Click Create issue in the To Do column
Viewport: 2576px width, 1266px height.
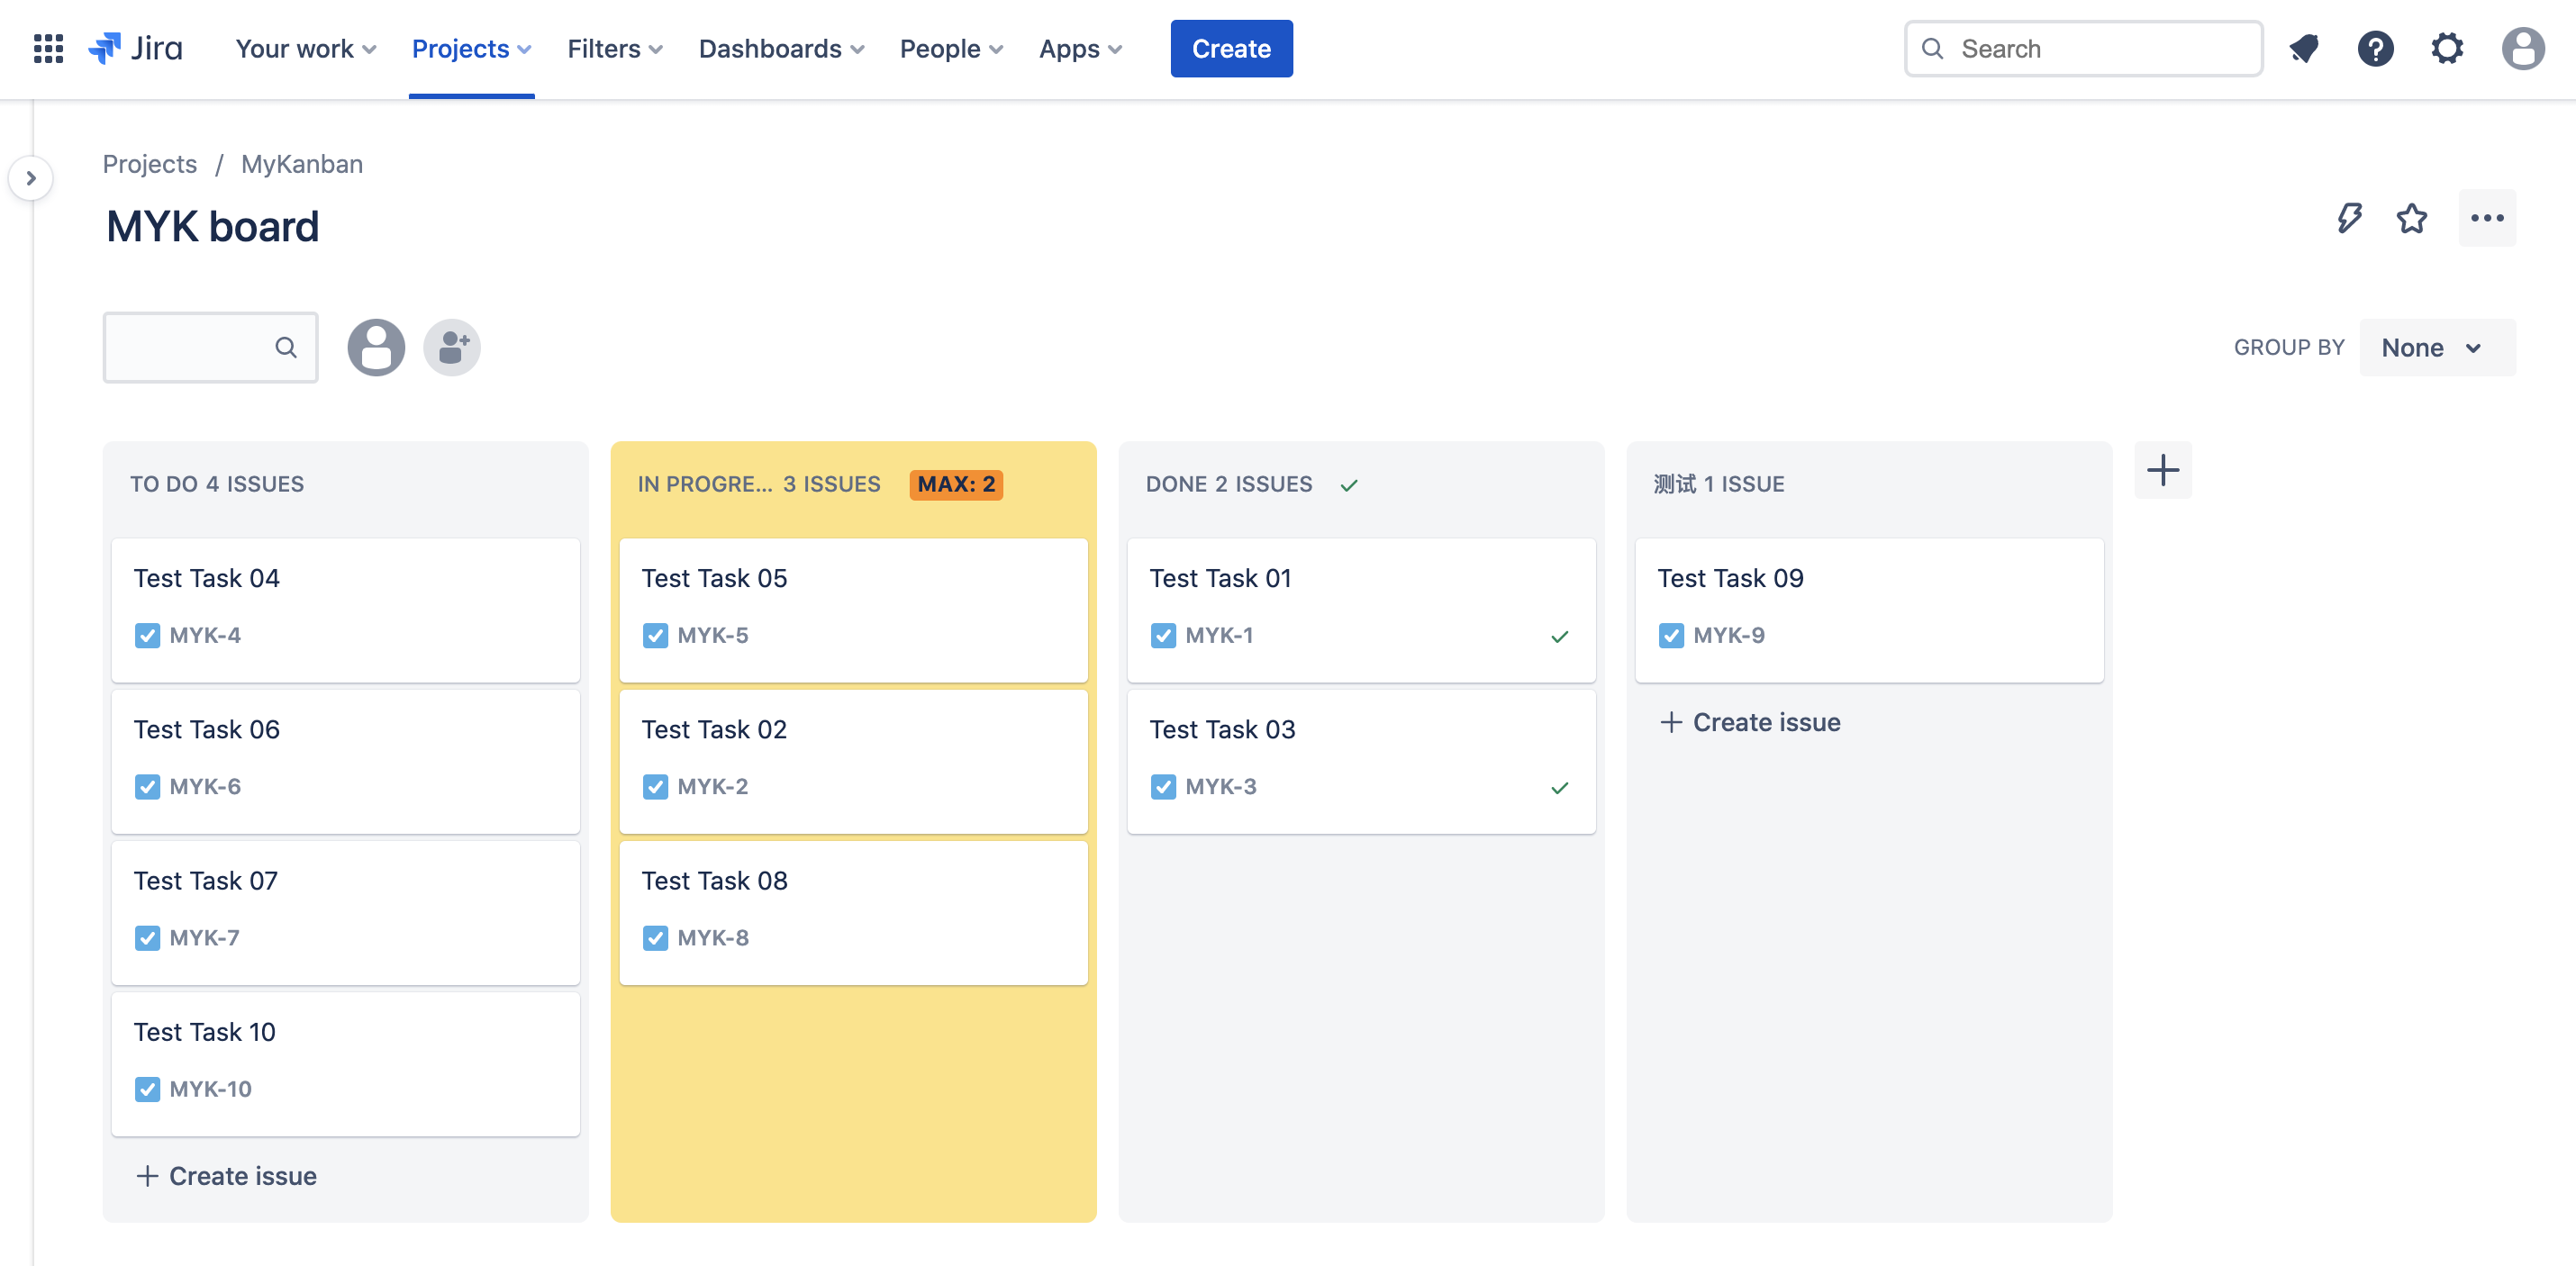[227, 1175]
